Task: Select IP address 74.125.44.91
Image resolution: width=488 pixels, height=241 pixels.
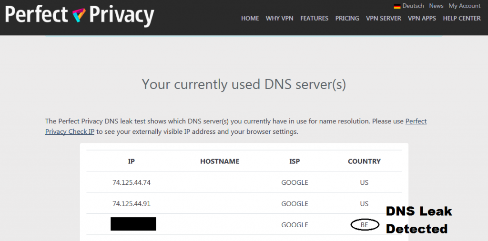Action: [x=132, y=204]
